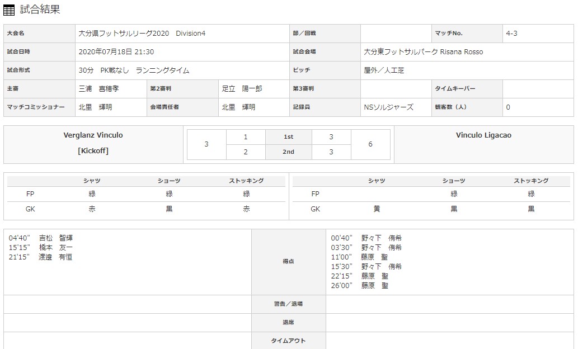578x349 pixels.
Task: Select the 1st half header cell
Action: point(288,137)
